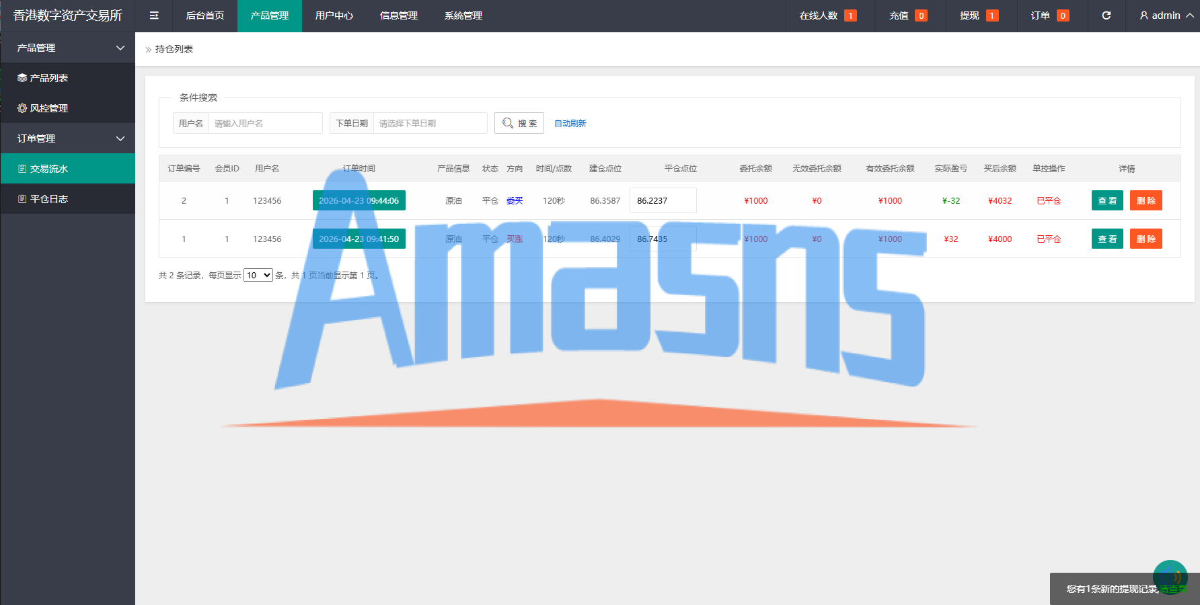Click the 在线人数 counter badge
The width and height of the screenshot is (1200, 605).
pyautogui.click(x=850, y=15)
